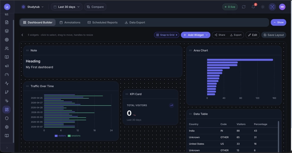Open the document page icon in sidebar
292x153 pixels.
7,22
